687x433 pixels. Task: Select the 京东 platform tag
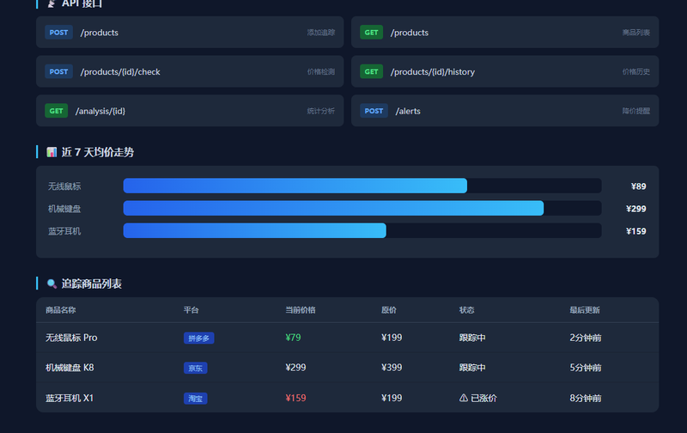click(196, 369)
